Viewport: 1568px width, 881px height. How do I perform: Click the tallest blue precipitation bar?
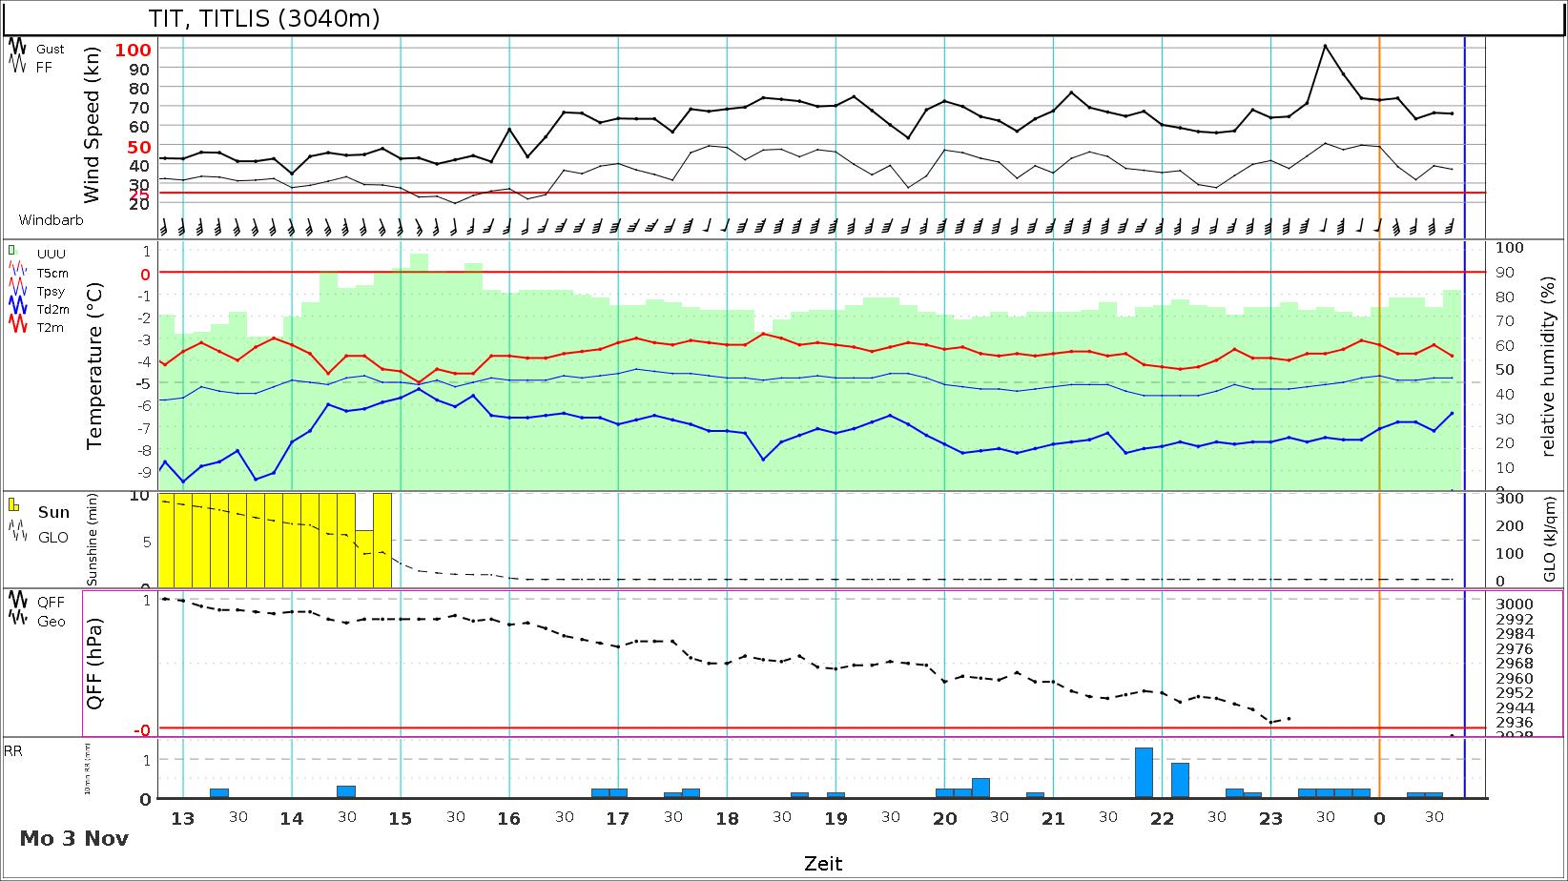point(1144,772)
